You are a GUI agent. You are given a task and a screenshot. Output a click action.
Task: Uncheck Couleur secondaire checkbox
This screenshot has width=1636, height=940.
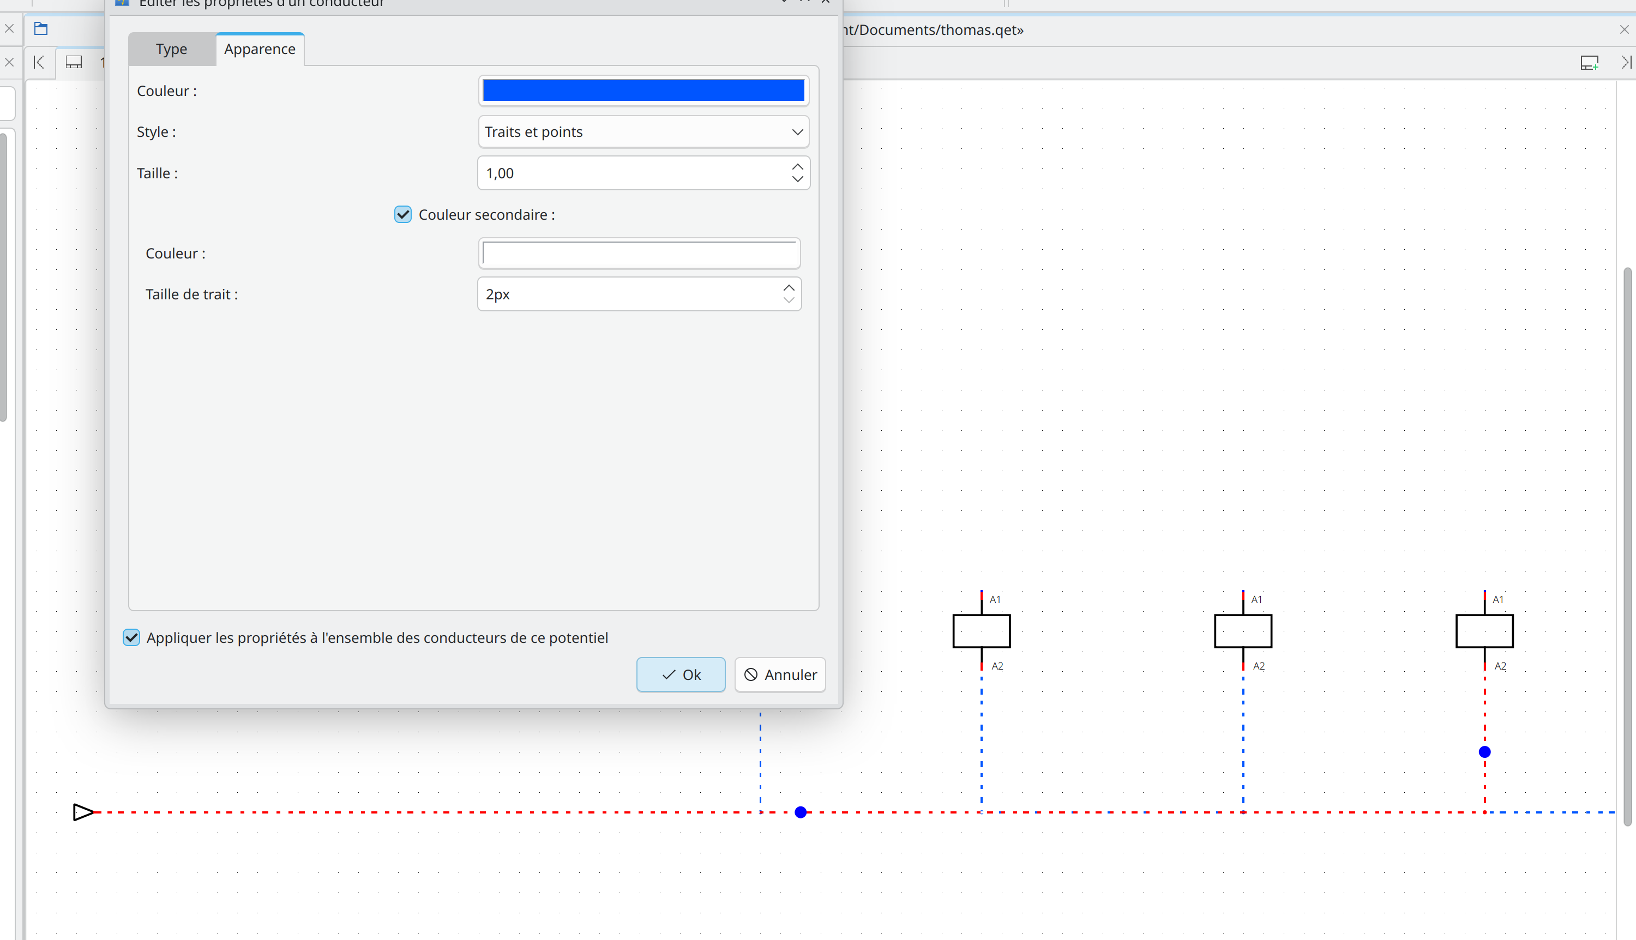[403, 214]
